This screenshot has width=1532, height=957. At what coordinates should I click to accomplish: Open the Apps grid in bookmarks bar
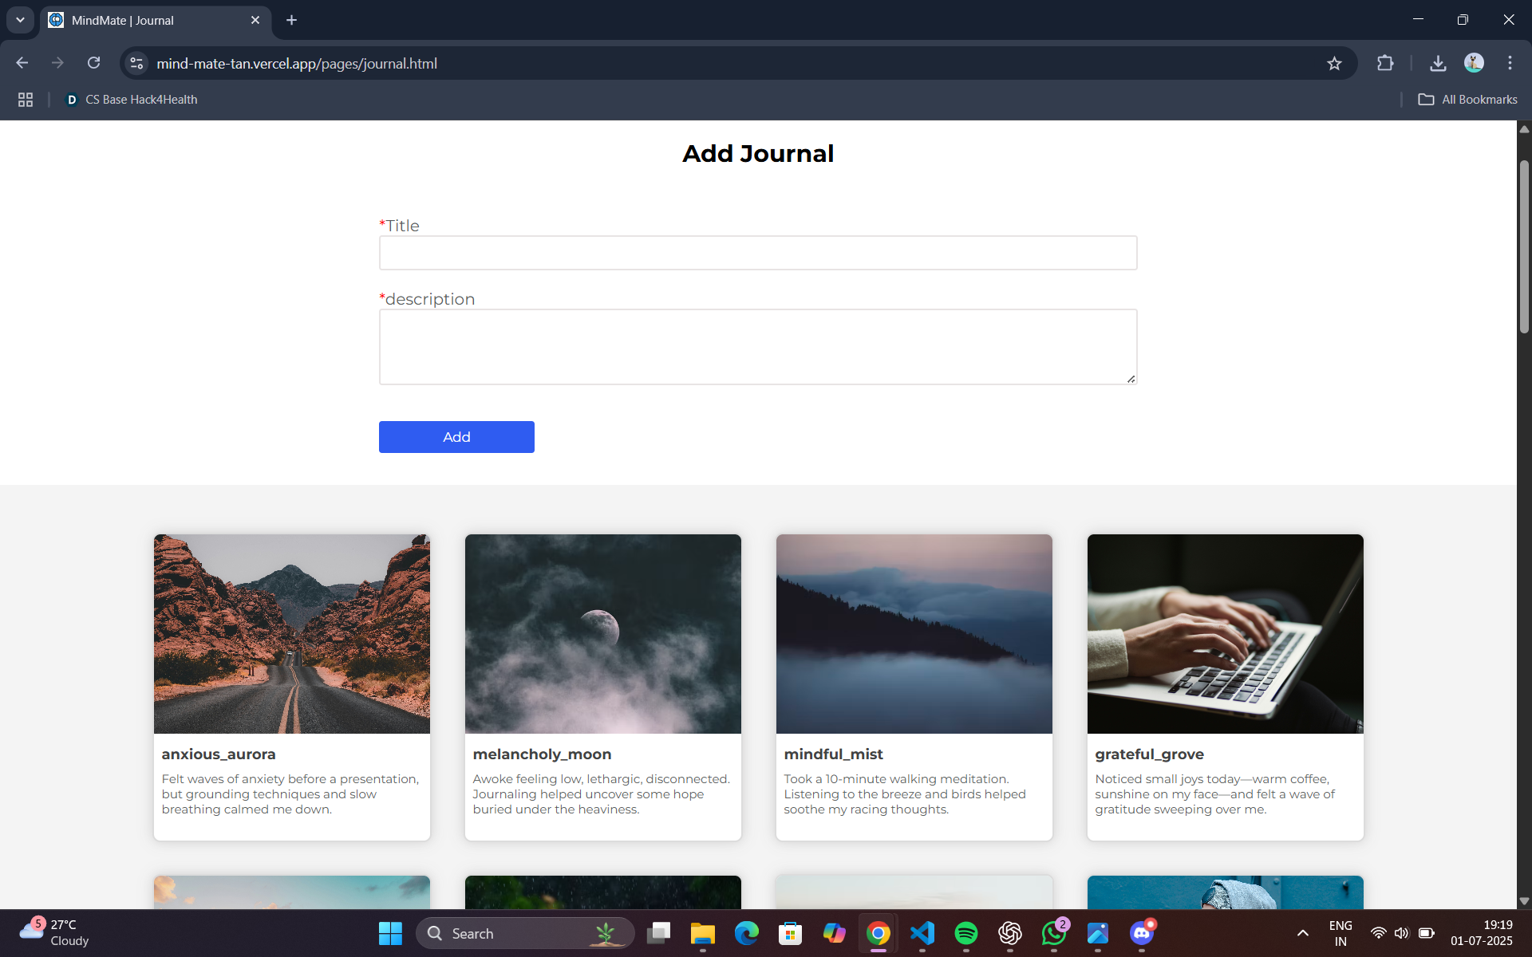[x=26, y=100]
